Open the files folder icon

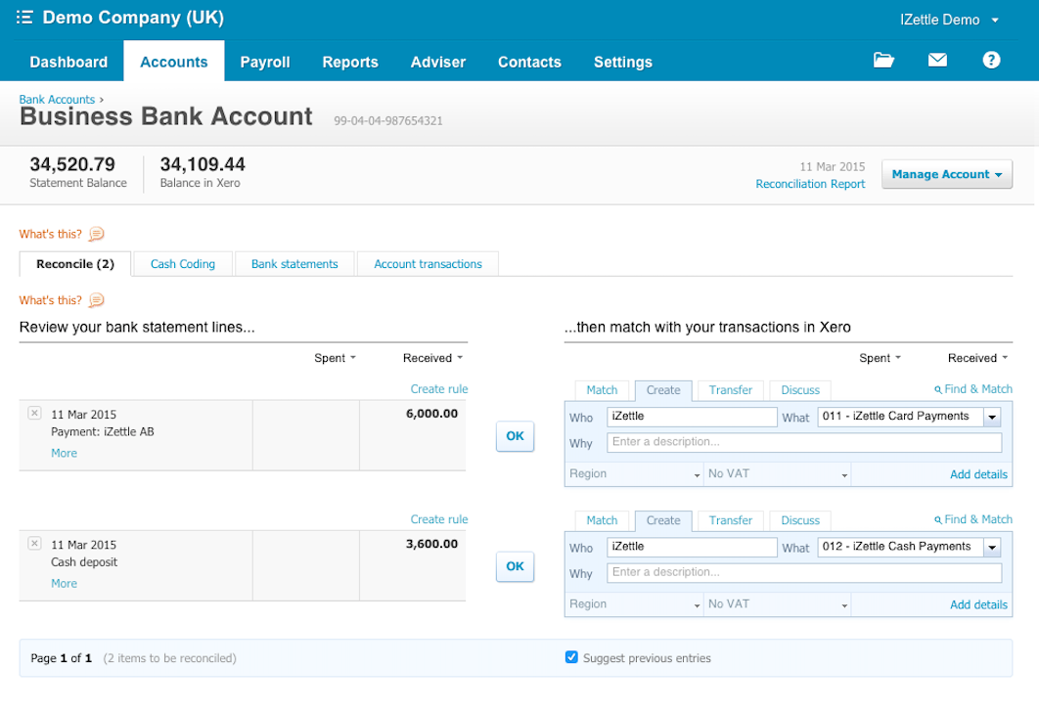883,61
